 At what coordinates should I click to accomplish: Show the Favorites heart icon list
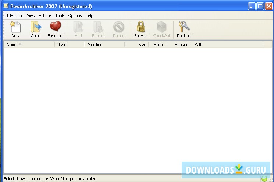pos(56,29)
